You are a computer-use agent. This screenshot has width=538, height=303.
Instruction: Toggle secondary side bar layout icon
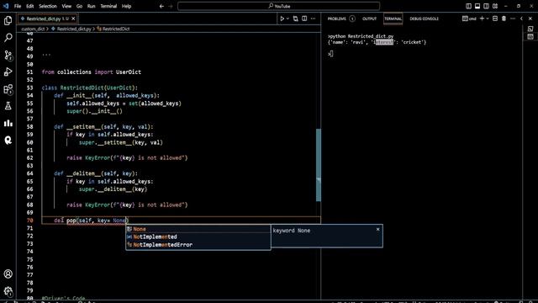[486, 6]
